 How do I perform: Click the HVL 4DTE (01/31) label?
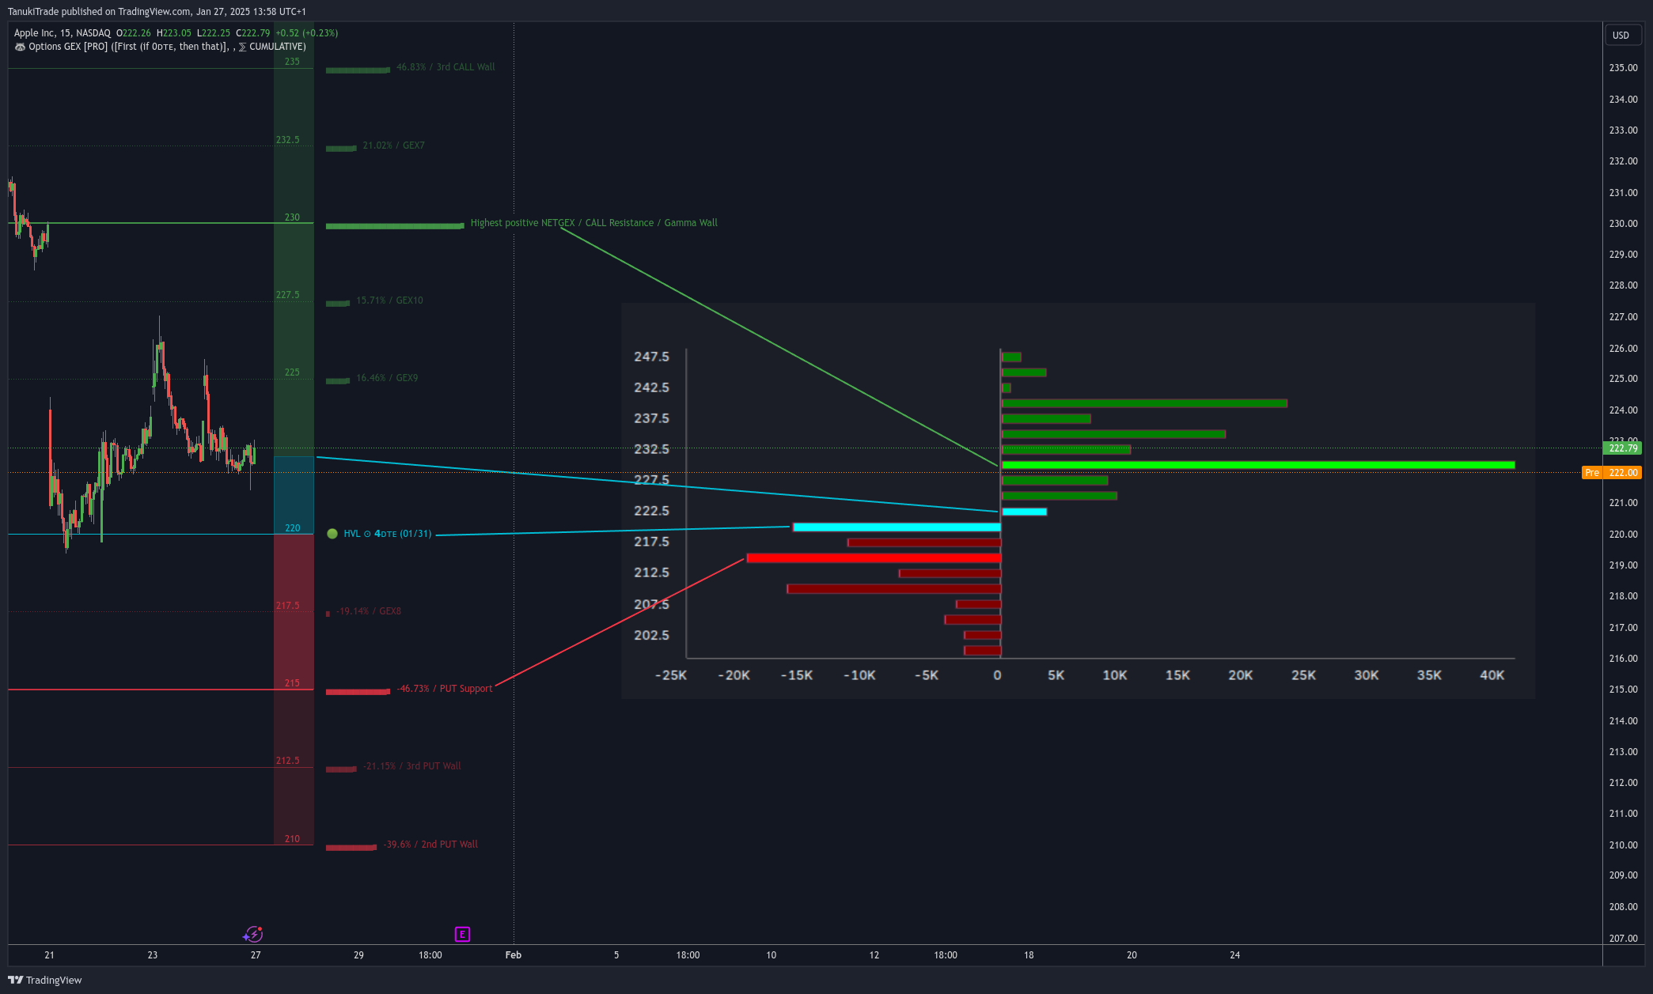point(388,534)
